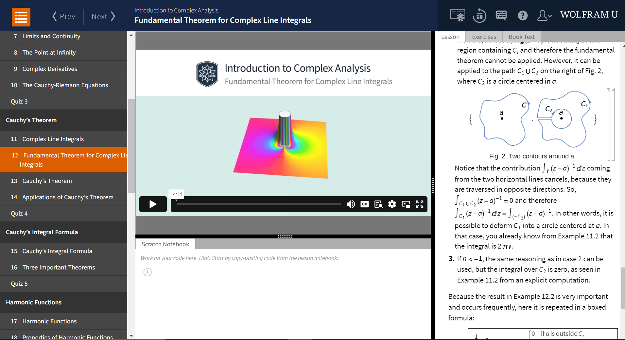Select the Cauchy's Integral Formula section header
This screenshot has width=625, height=340.
[63, 232]
